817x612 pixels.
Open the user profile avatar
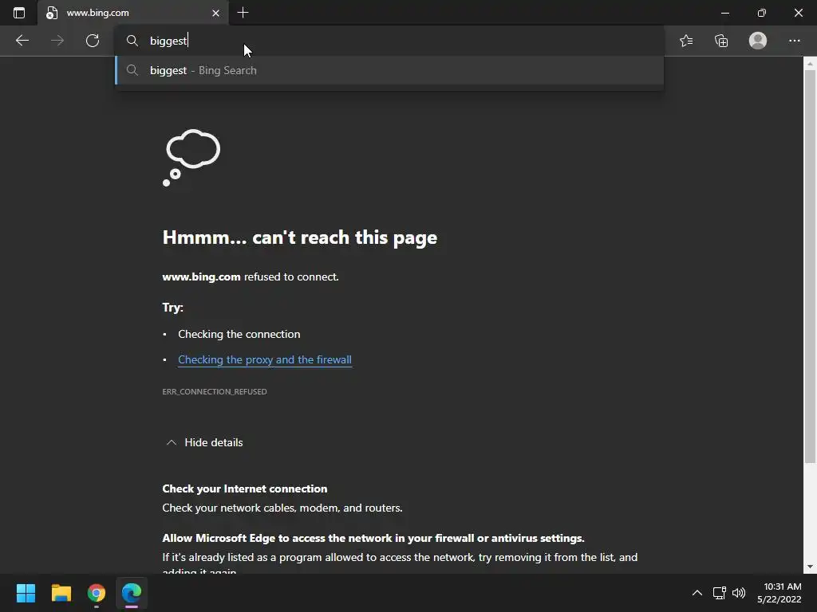pos(758,41)
